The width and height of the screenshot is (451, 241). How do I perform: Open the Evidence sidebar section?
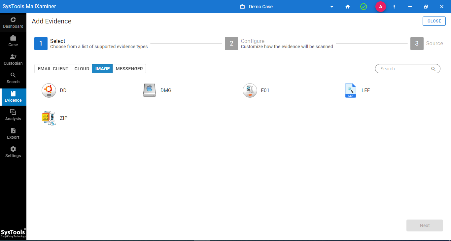[13, 96]
